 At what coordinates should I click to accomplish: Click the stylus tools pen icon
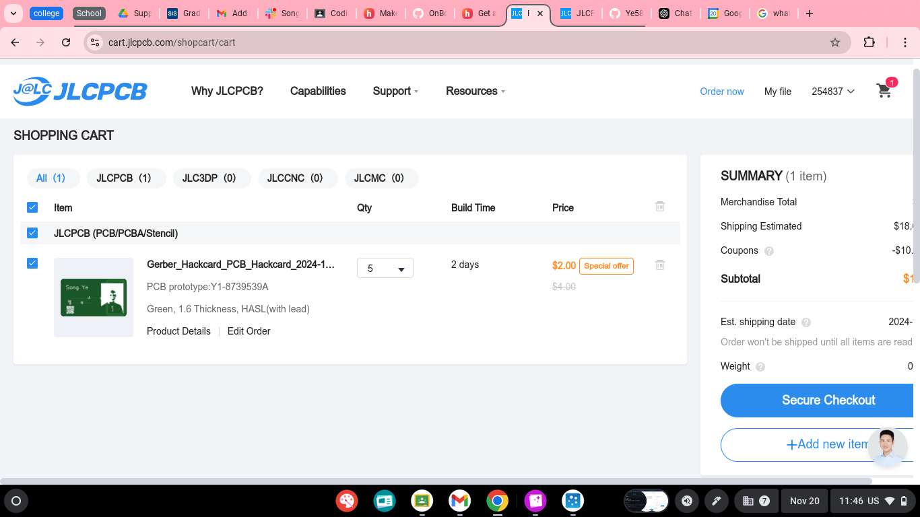point(717,501)
